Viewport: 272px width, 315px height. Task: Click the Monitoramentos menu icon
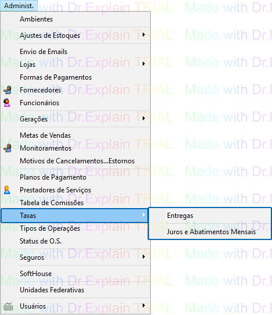click(x=8, y=148)
